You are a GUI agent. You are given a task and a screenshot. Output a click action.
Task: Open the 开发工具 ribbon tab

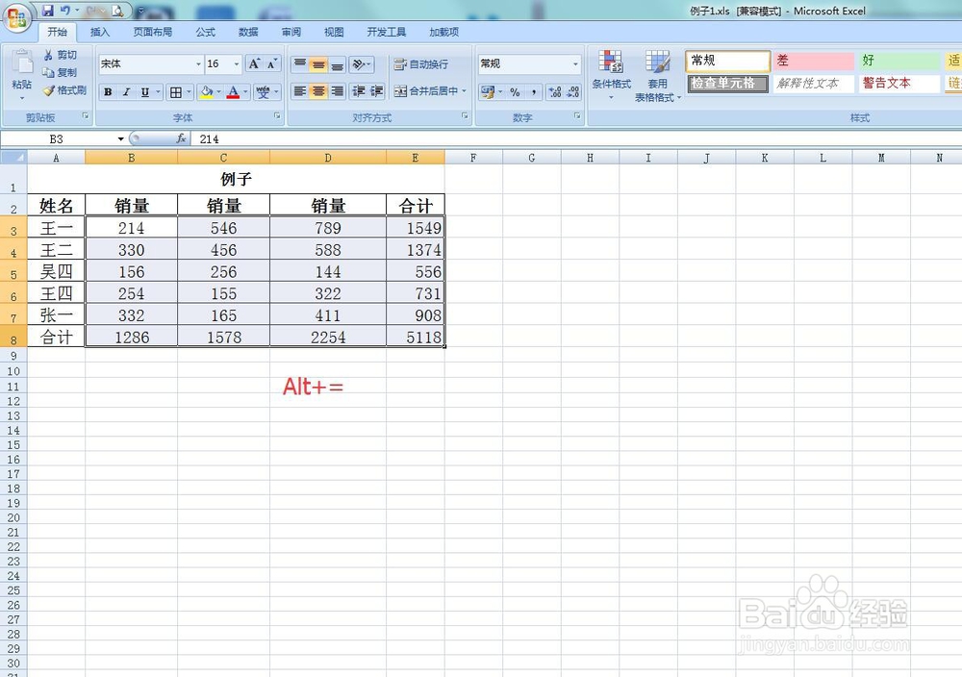(x=387, y=32)
